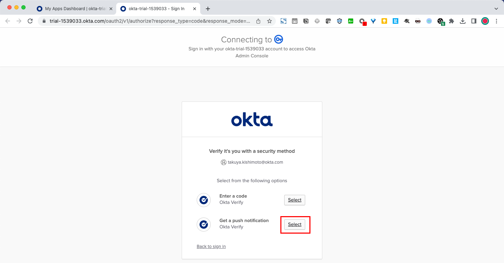Open the Extensions puzzle piece menu
Viewport: 504px width, 263px height.
pyautogui.click(x=451, y=21)
